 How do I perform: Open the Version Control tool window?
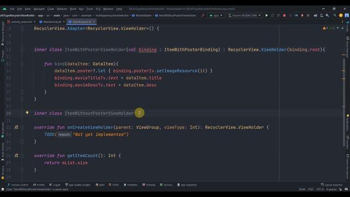[18, 185]
